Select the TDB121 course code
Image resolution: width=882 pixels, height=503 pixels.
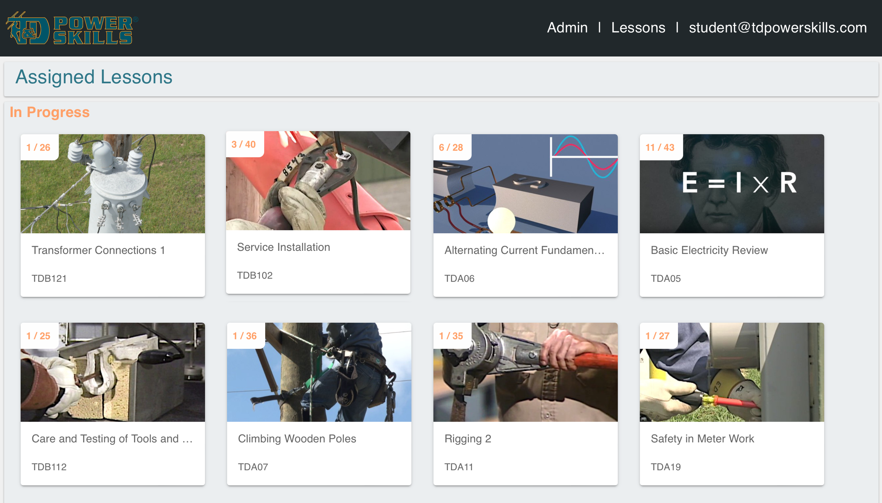click(49, 278)
